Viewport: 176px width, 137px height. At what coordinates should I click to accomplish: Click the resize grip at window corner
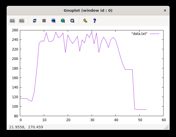tap(167, 127)
